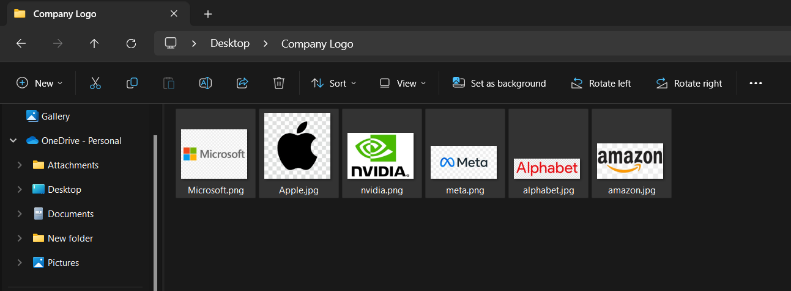Select the Amazon logo thumbnail
This screenshot has height=291, width=791.
(630, 160)
